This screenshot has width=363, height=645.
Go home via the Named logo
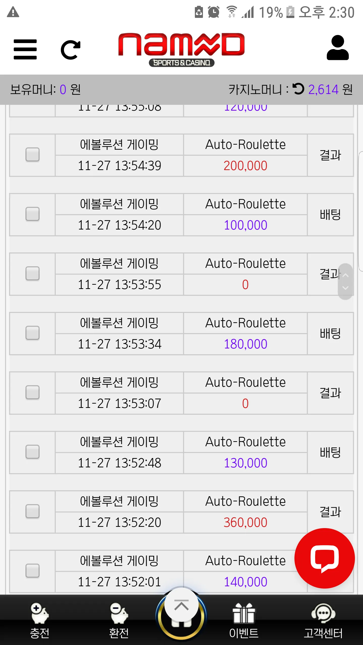181,49
